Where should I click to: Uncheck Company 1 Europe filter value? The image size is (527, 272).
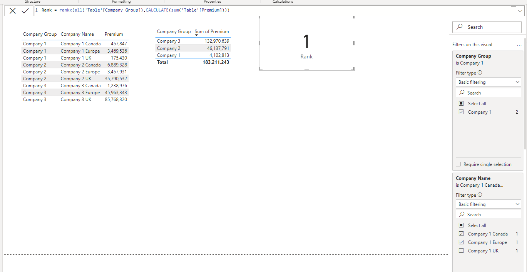(461, 242)
